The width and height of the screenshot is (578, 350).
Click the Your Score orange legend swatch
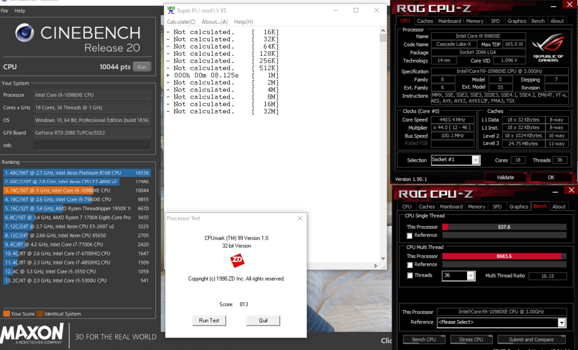point(6,314)
